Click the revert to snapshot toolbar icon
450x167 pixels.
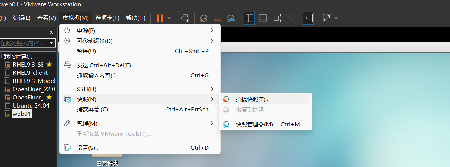217,18
